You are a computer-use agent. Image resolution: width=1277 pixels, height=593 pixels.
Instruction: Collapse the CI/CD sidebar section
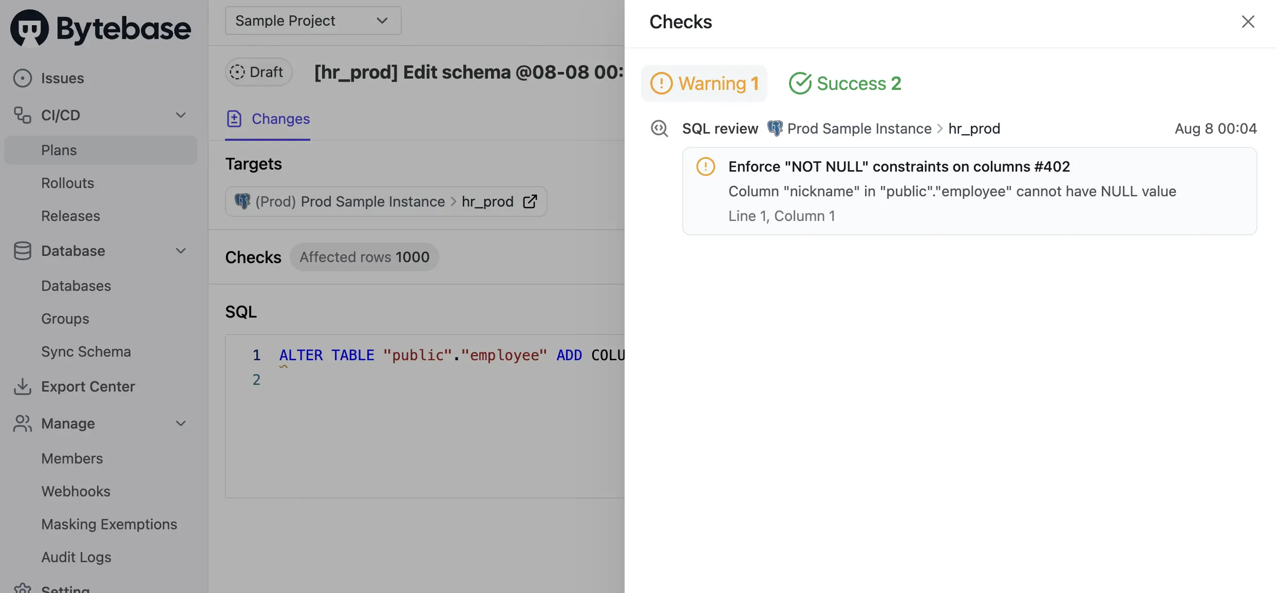181,115
